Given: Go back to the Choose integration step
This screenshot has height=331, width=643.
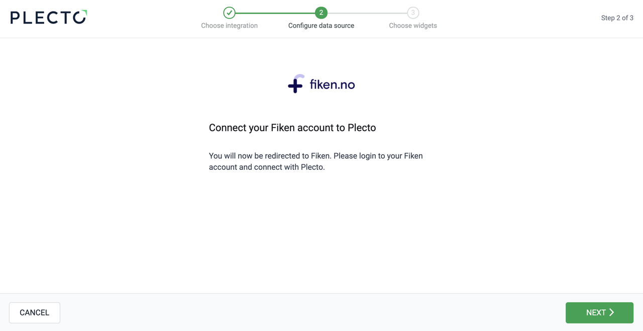Looking at the screenshot, I should pyautogui.click(x=229, y=26).
